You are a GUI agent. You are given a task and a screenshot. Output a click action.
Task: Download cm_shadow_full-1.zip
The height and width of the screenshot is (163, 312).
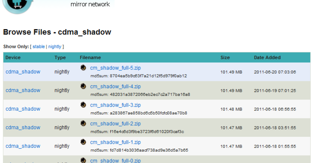(x=115, y=142)
